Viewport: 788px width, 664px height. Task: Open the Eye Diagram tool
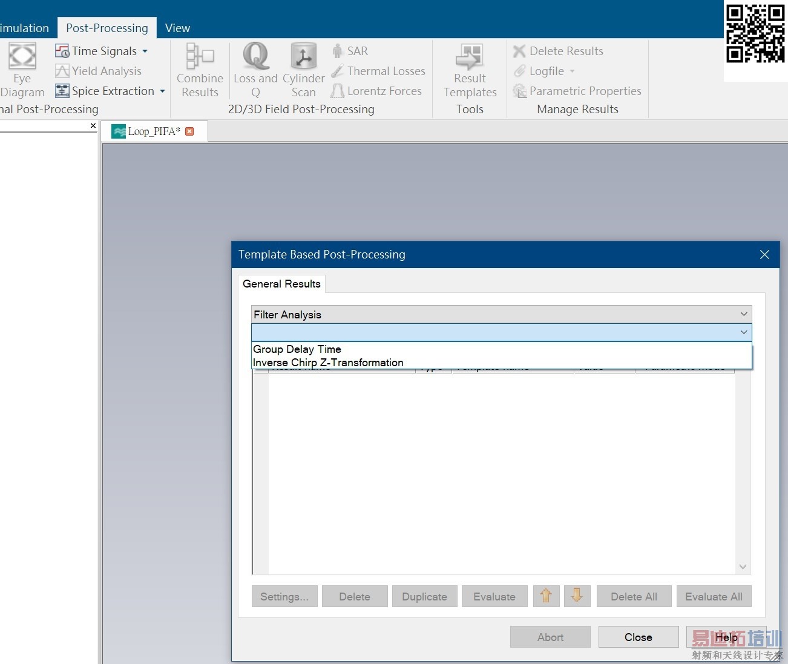point(22,70)
